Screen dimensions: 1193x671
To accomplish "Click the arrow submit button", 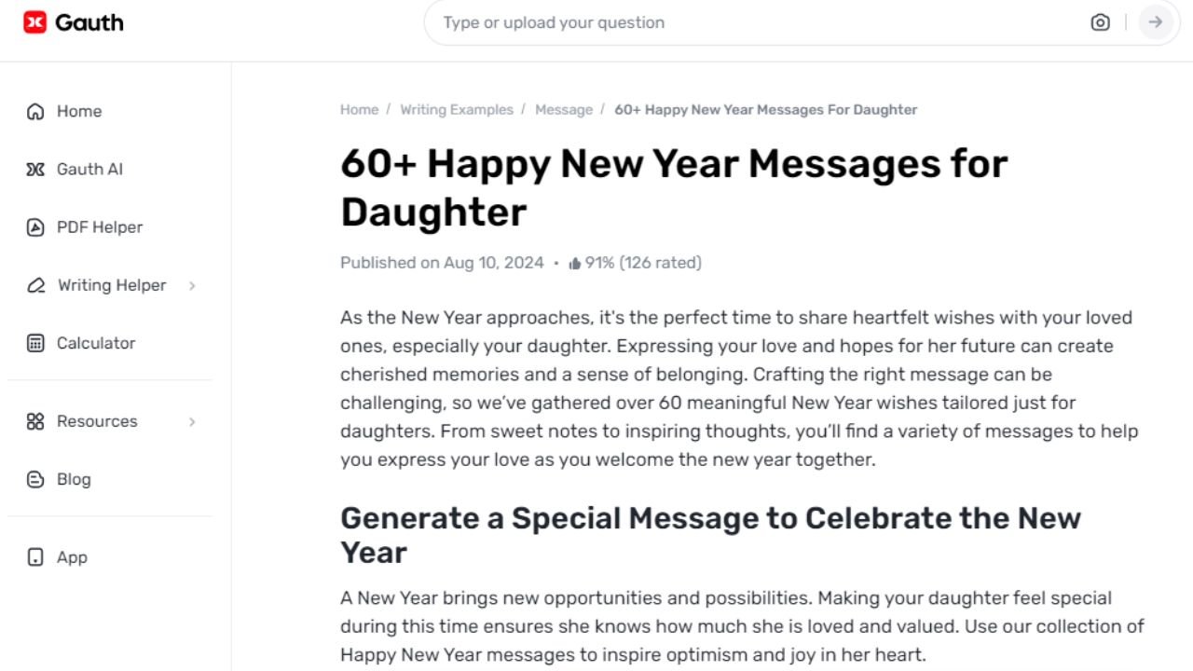I will [1156, 22].
